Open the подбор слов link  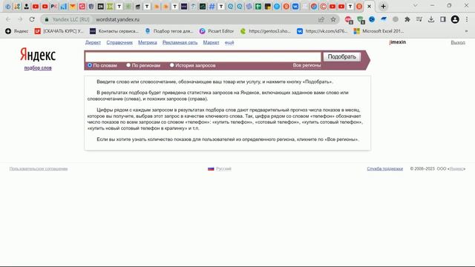[38, 67]
